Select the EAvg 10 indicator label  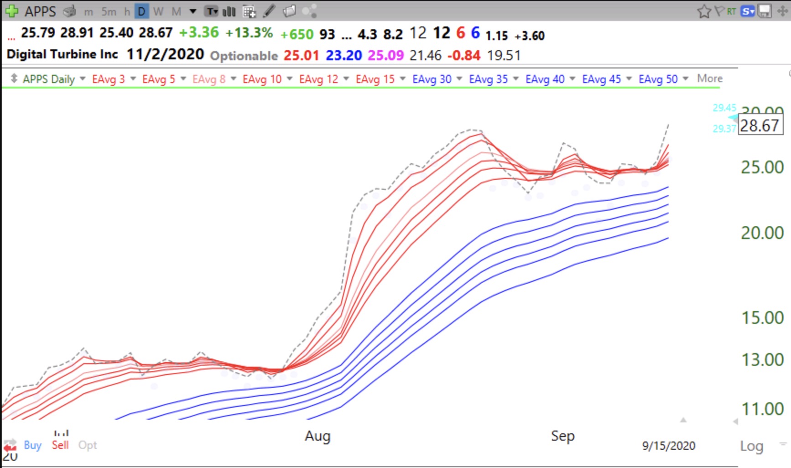coord(262,79)
